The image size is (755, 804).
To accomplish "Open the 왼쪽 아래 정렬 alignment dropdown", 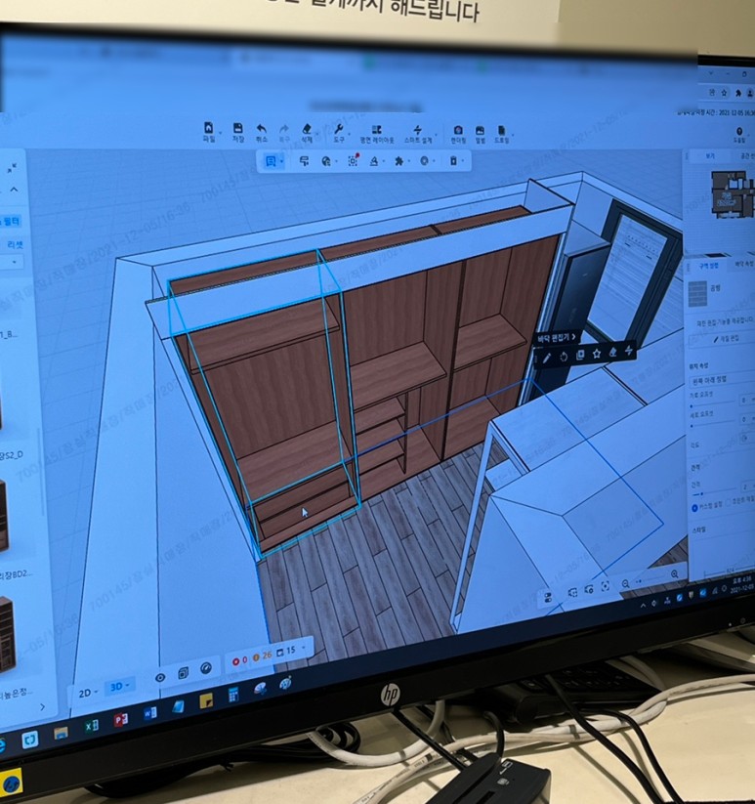I will [x=722, y=379].
